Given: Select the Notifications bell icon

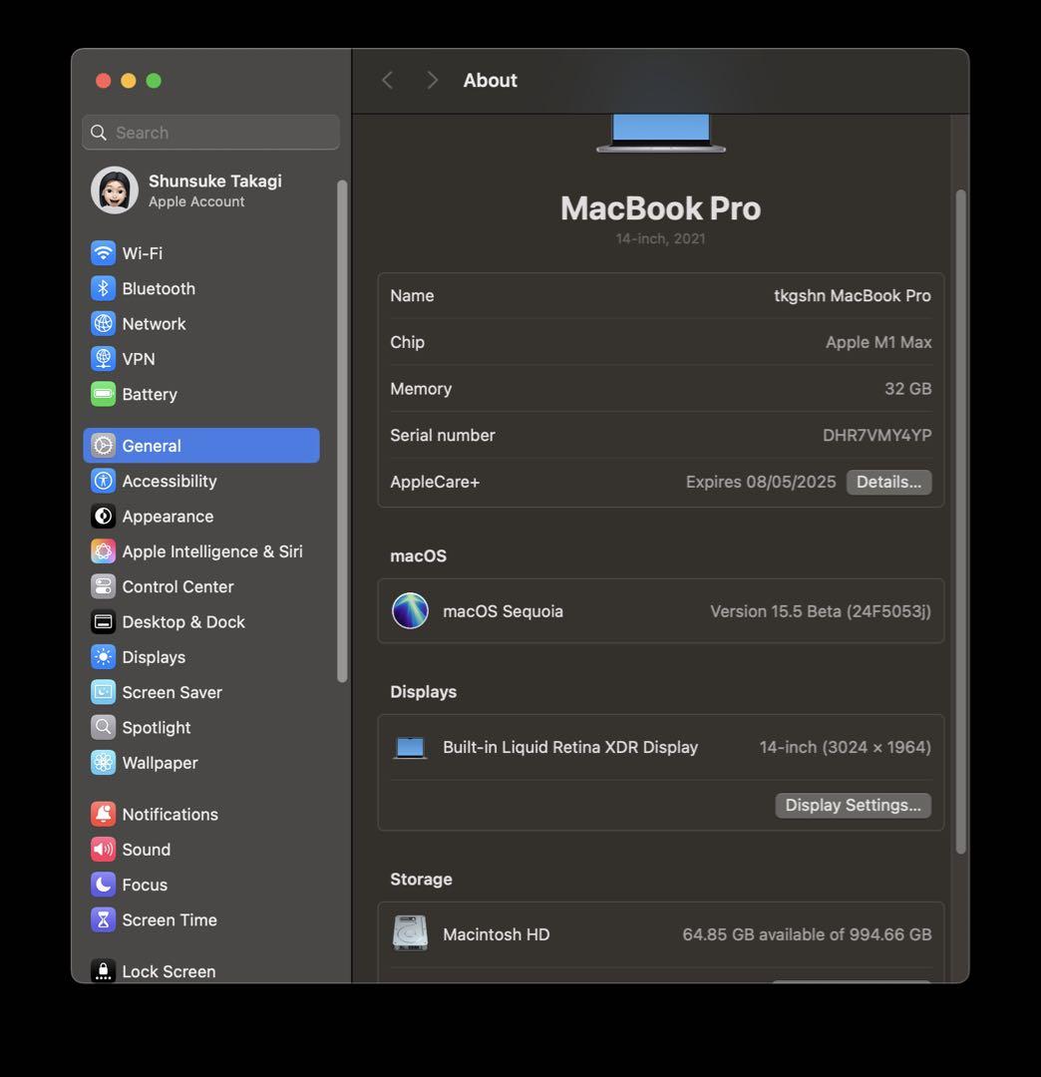Looking at the screenshot, I should point(103,814).
